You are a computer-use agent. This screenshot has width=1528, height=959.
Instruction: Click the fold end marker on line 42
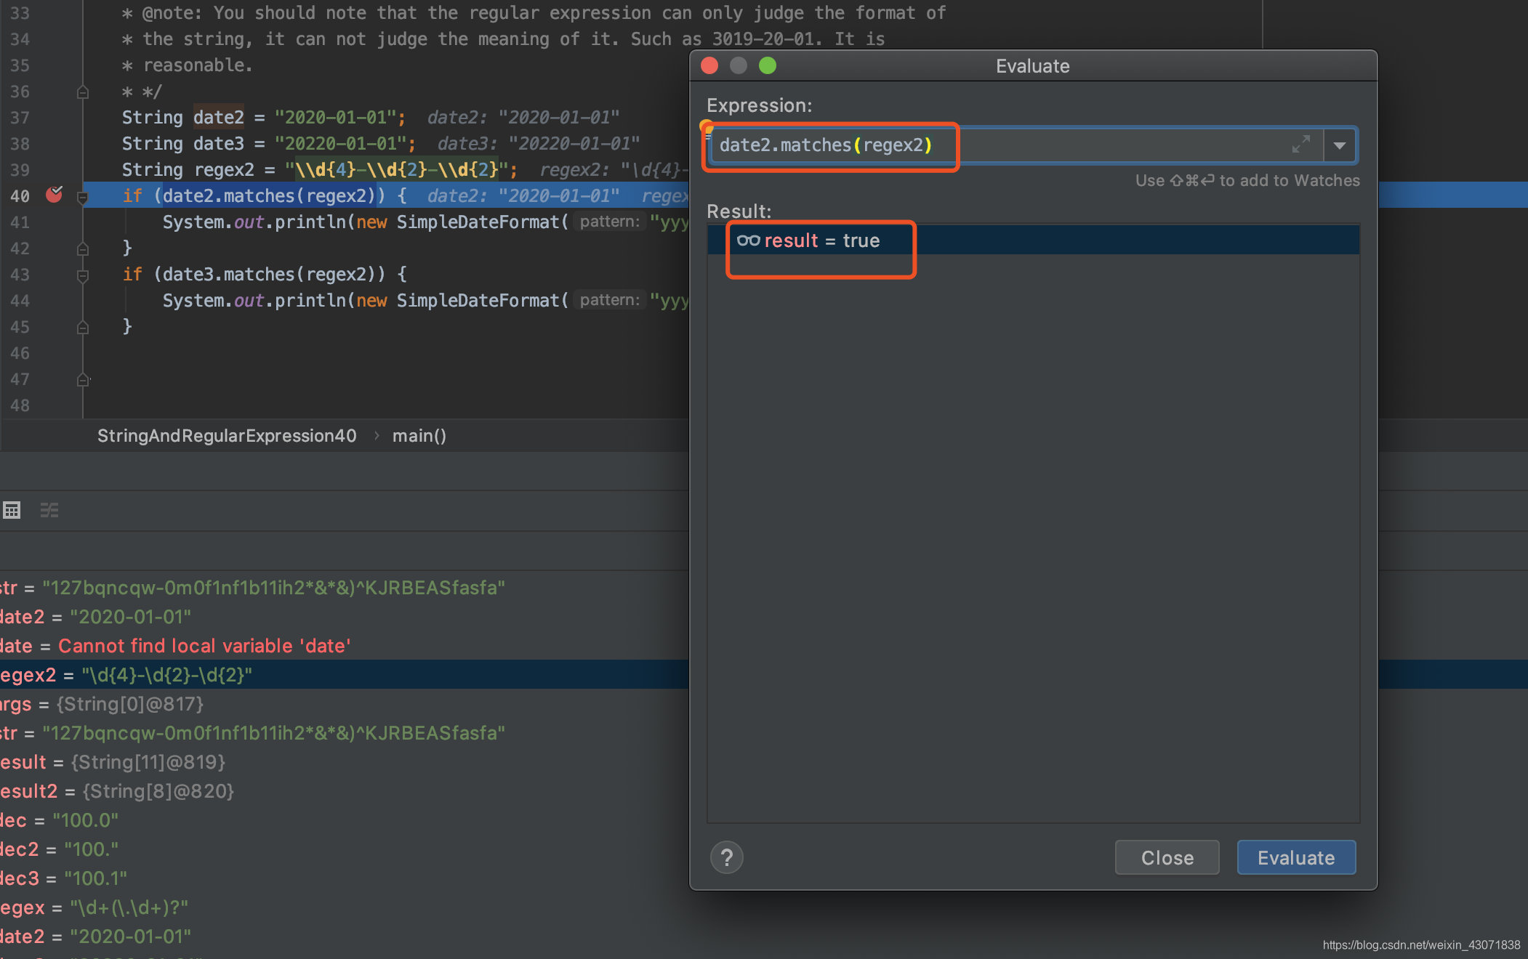click(x=83, y=248)
